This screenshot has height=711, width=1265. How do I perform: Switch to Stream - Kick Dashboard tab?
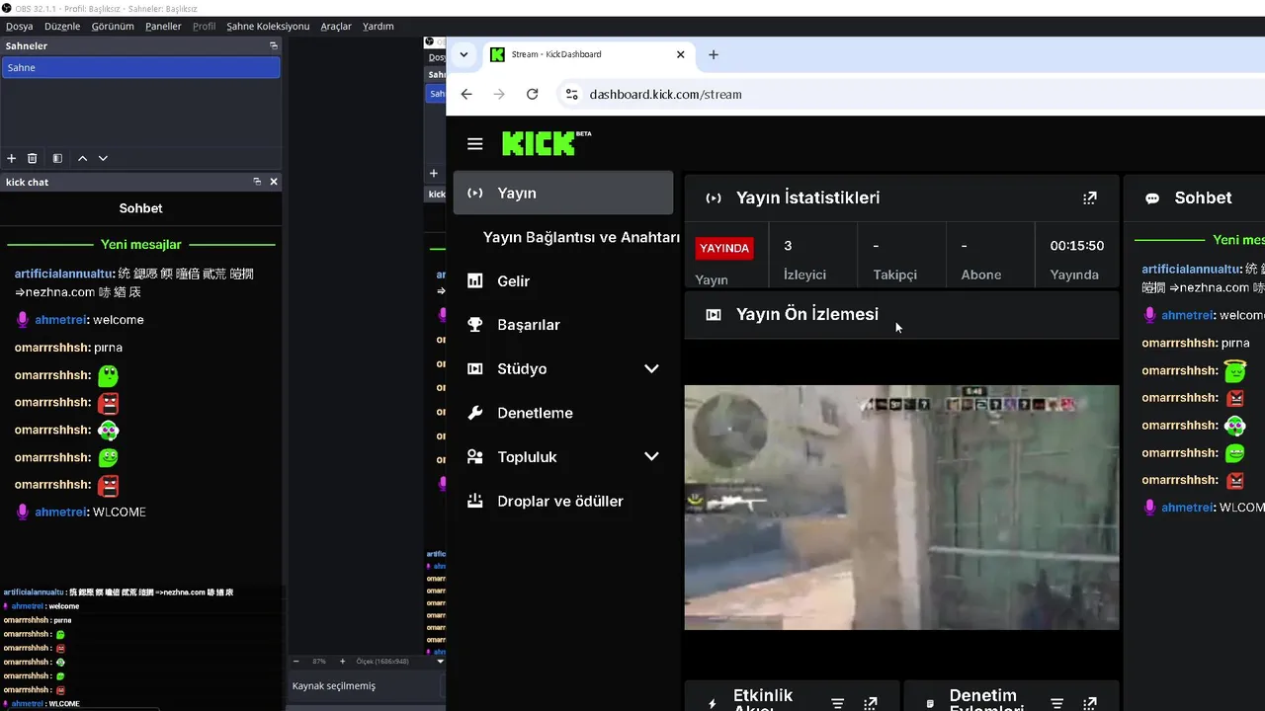click(589, 54)
